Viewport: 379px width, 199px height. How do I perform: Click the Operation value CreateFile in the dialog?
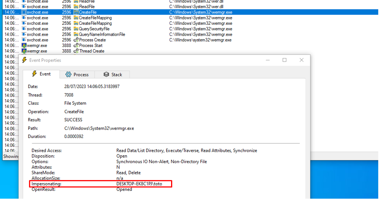point(74,112)
